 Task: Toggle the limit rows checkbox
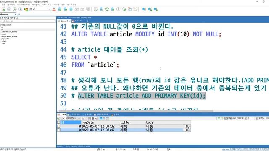[x=226, y=118]
